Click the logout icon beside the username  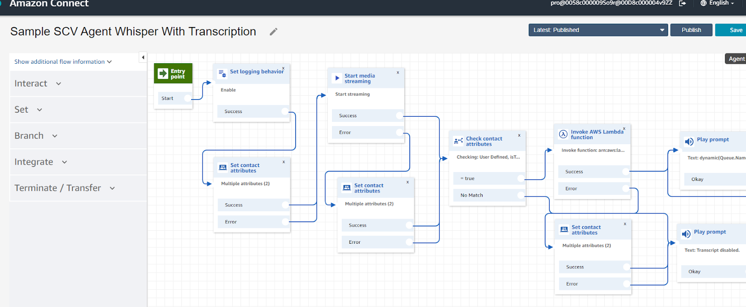click(682, 3)
